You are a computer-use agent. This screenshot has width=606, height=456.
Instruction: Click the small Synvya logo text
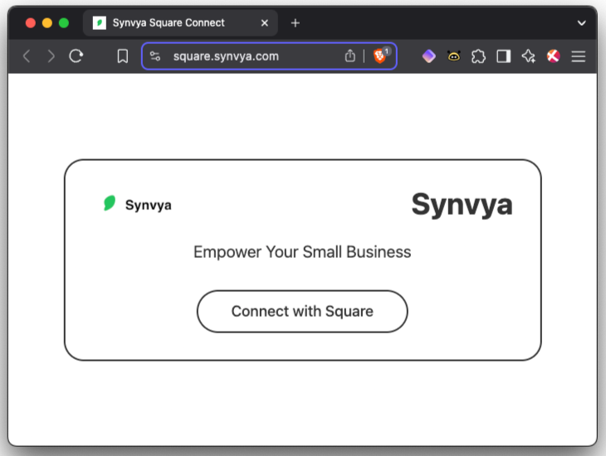[x=149, y=205]
